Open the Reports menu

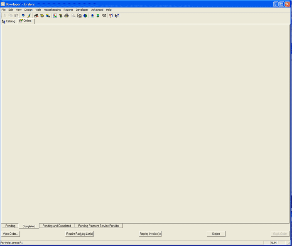(68, 10)
